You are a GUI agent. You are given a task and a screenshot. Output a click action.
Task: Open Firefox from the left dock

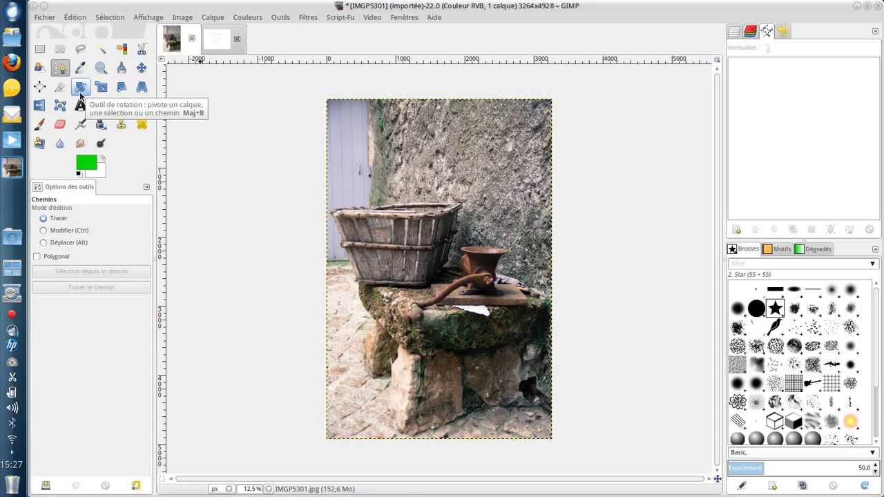click(12, 63)
